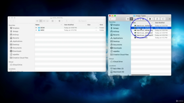This screenshot has height=103, width=184.
Task: Go forward in the Image Types window
Action: pos(114,19)
